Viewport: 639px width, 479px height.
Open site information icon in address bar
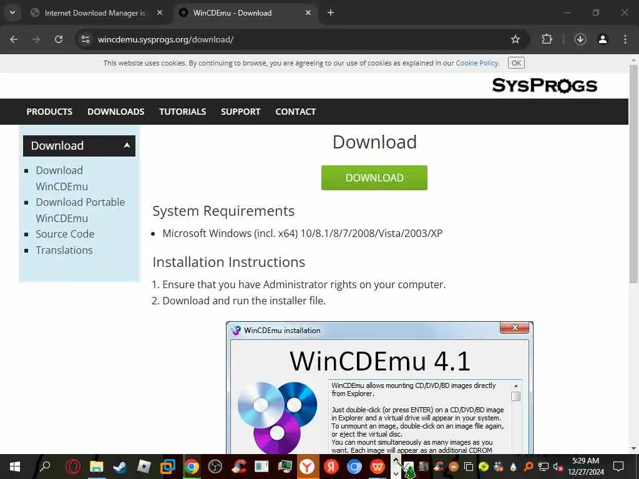[x=85, y=39]
